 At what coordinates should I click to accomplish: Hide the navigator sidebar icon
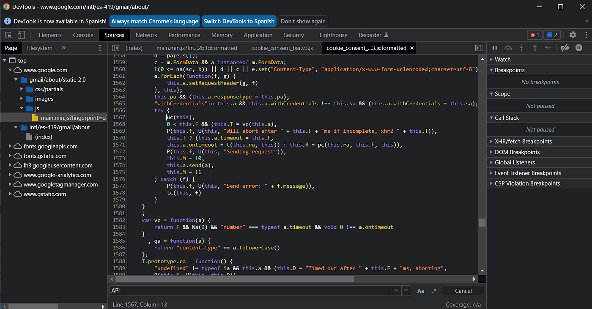(115, 48)
